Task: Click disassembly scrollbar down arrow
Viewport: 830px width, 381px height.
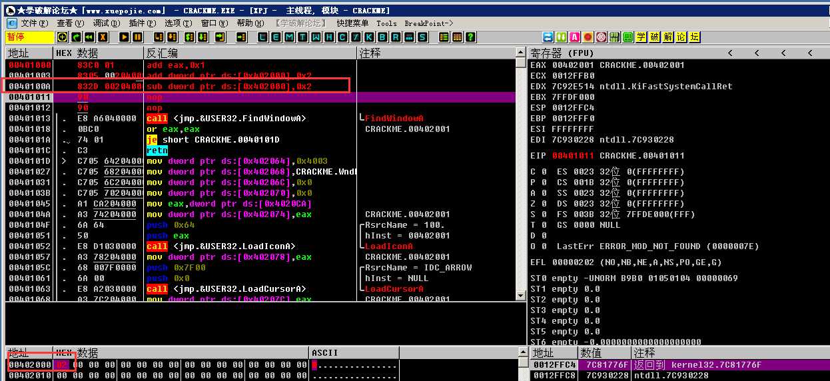Action: click(x=520, y=294)
